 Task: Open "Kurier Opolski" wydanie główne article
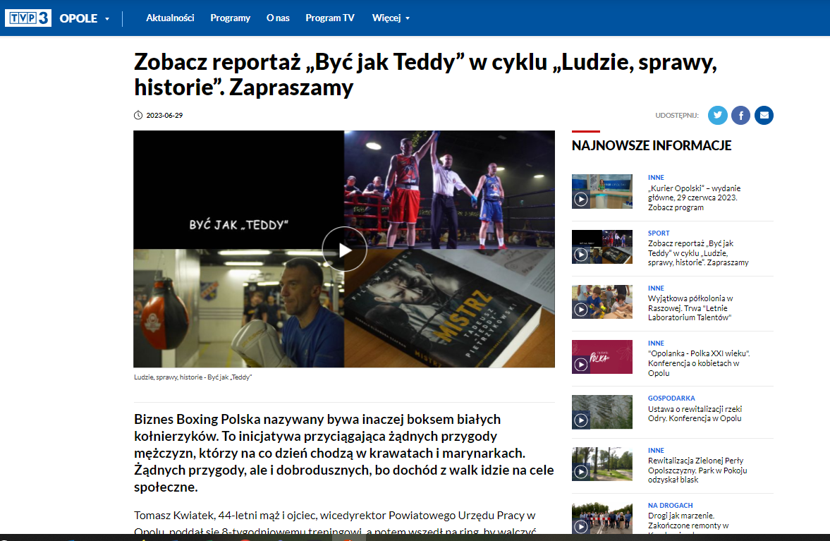[694, 198]
